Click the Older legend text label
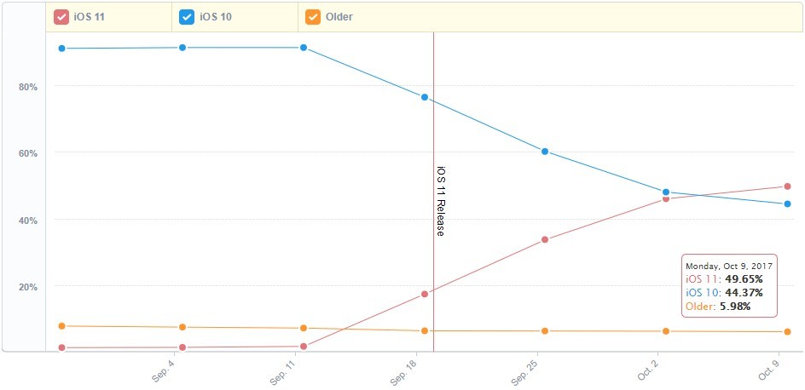Image resolution: width=805 pixels, height=390 pixels. click(x=339, y=16)
